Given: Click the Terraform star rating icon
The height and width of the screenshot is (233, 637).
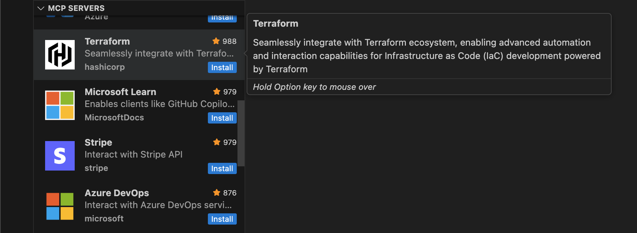Looking at the screenshot, I should click(216, 41).
